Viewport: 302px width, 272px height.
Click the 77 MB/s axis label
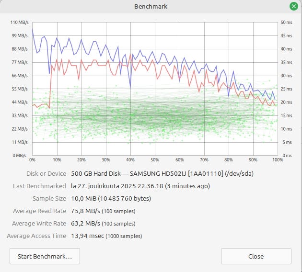(x=20, y=62)
